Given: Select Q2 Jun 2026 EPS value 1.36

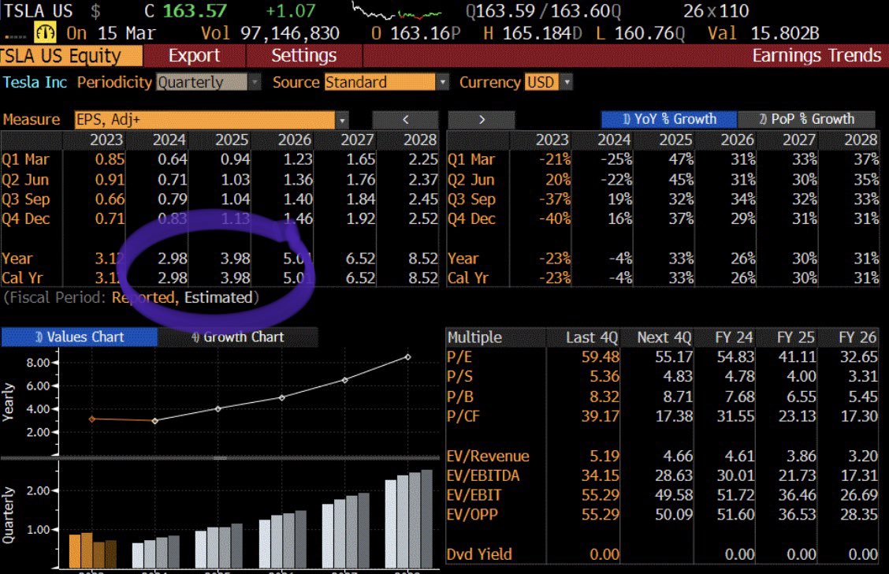Looking at the screenshot, I should tap(298, 180).
